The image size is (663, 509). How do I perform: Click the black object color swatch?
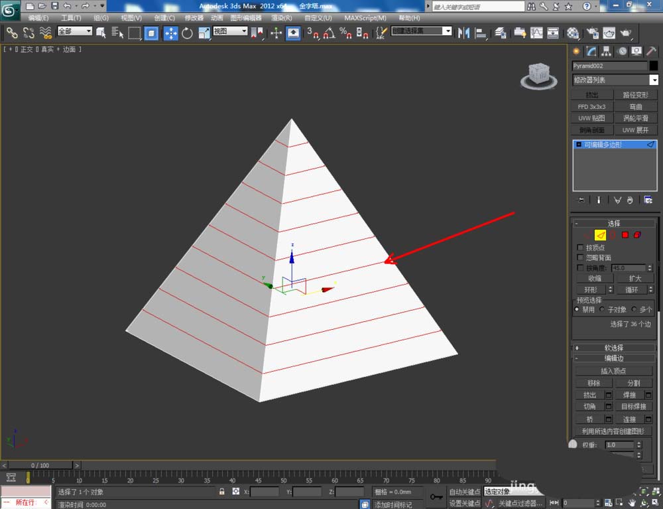pyautogui.click(x=654, y=66)
